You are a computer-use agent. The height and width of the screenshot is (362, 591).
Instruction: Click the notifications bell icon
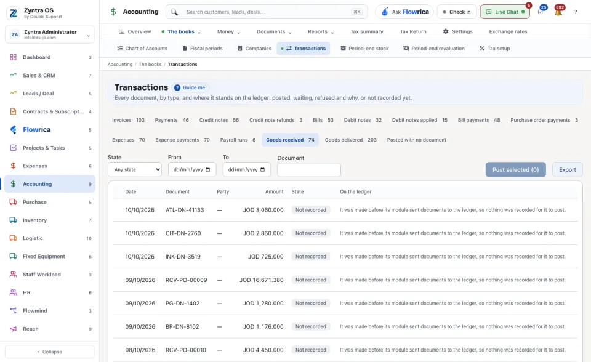(558, 12)
